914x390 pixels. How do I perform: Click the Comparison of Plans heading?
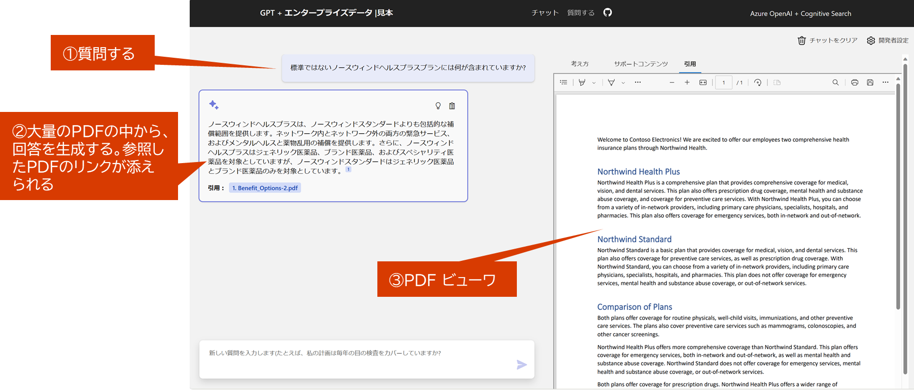pyautogui.click(x=635, y=307)
